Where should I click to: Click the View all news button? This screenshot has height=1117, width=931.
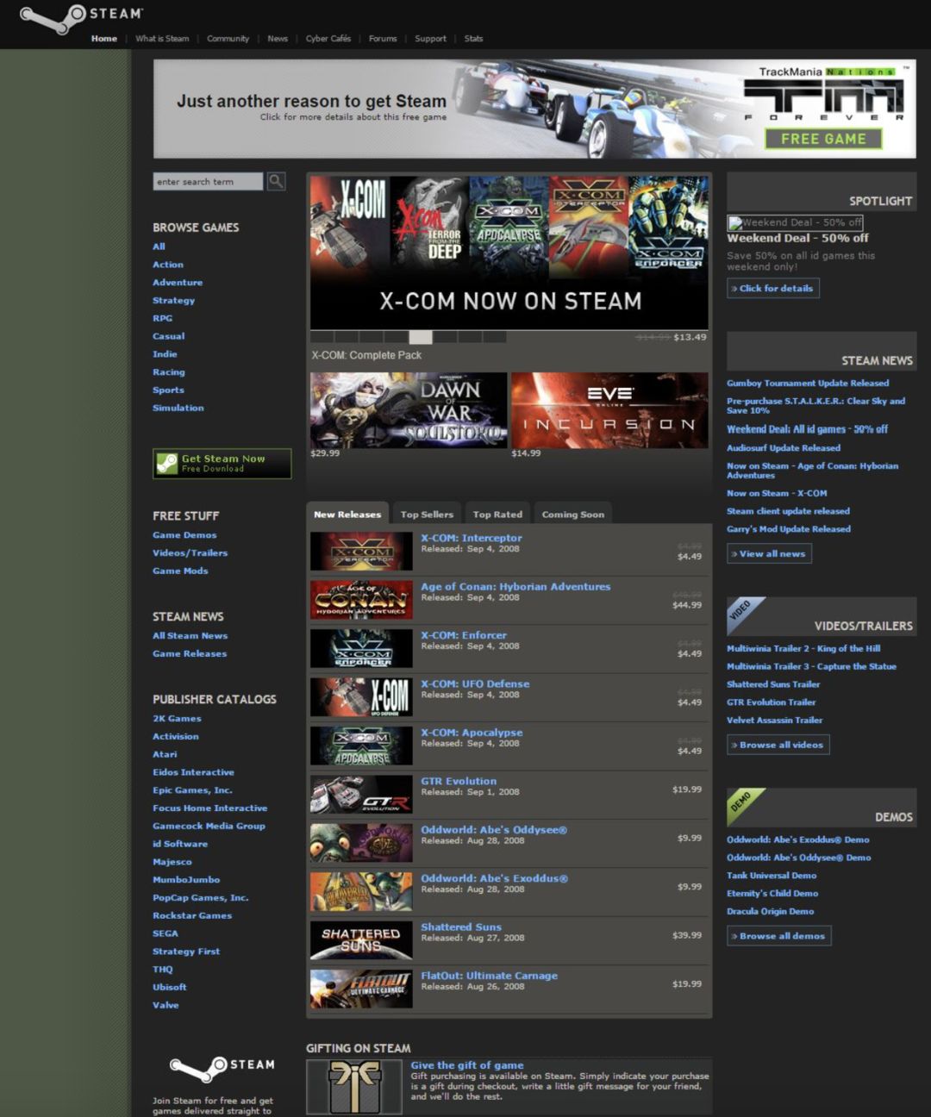click(769, 553)
